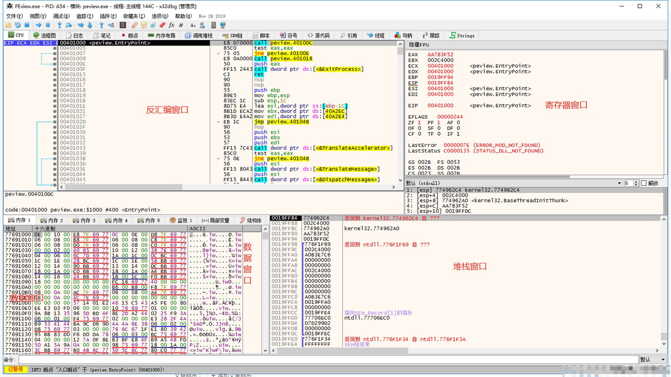Click into the 命令 input field
Screen dimensions: 671x377
point(329,360)
